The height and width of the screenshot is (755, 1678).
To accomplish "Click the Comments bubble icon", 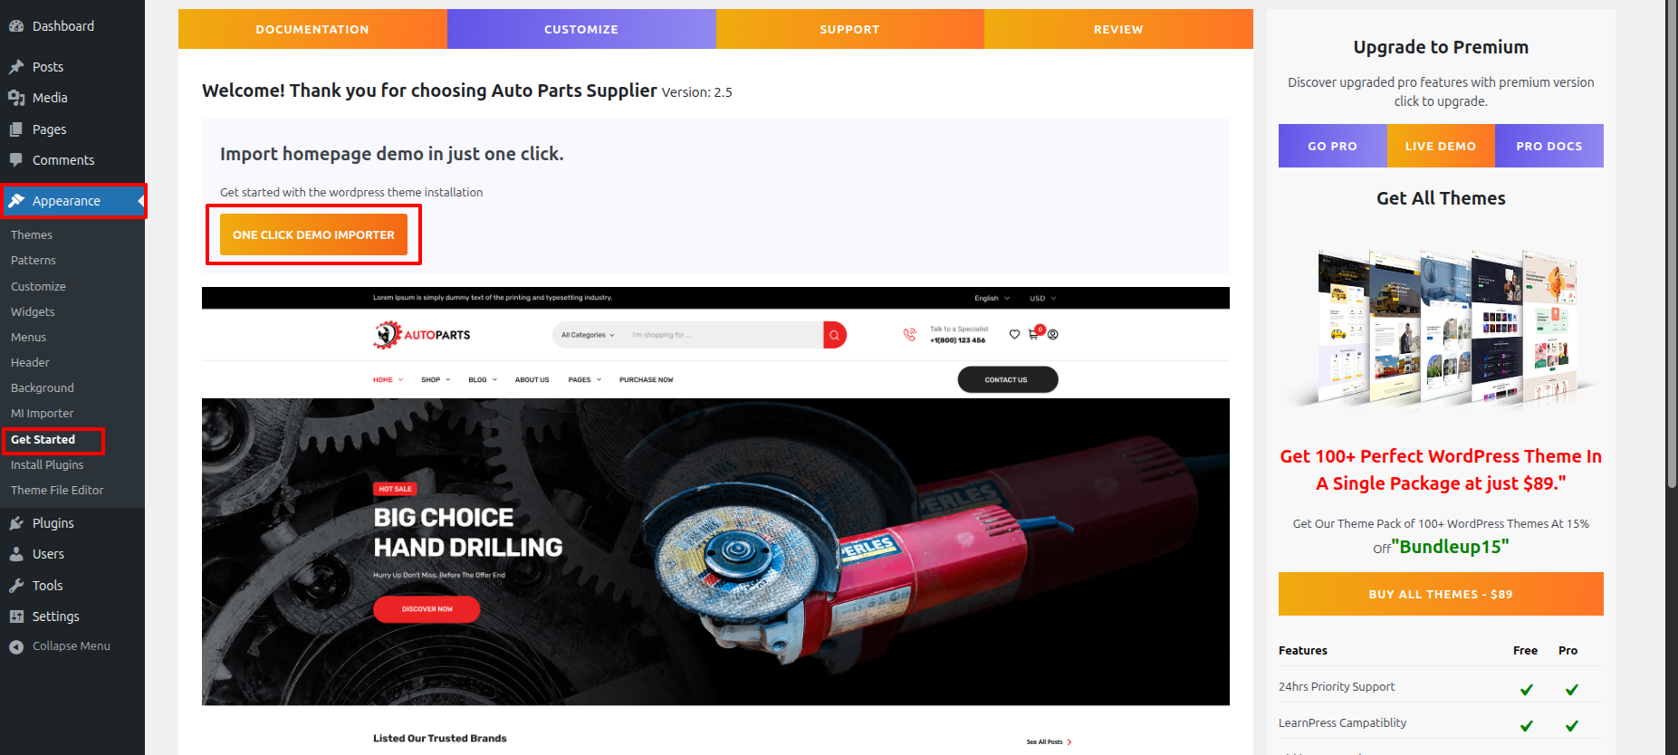I will (x=16, y=160).
